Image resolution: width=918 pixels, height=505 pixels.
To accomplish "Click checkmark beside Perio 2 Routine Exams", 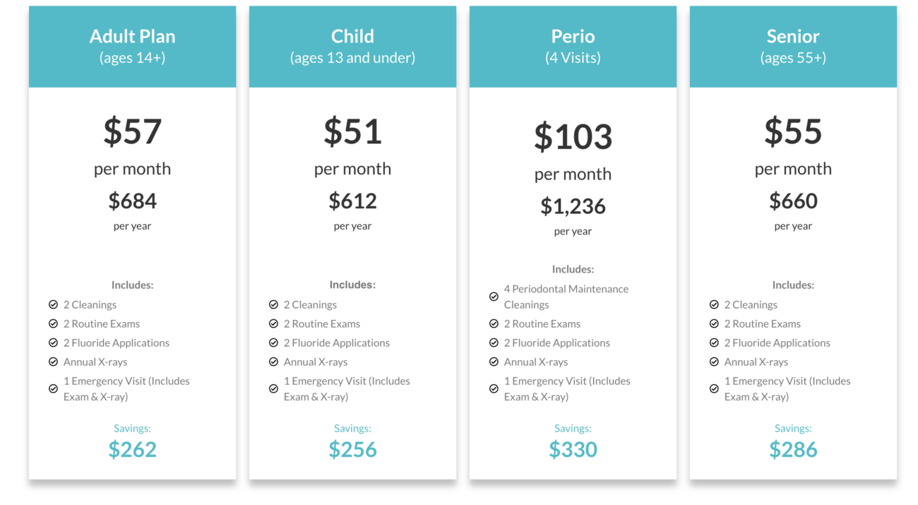I will (x=494, y=323).
